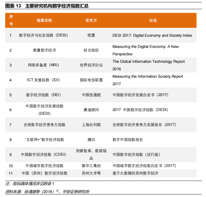Click row number 11 in the 序号 column
206x197 pixels.
point(11,173)
